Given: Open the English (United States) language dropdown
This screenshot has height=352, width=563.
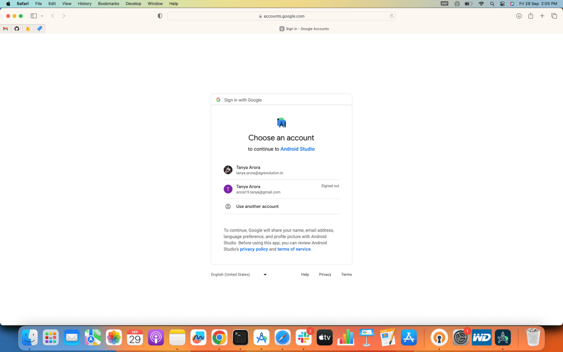Looking at the screenshot, I should [239, 274].
